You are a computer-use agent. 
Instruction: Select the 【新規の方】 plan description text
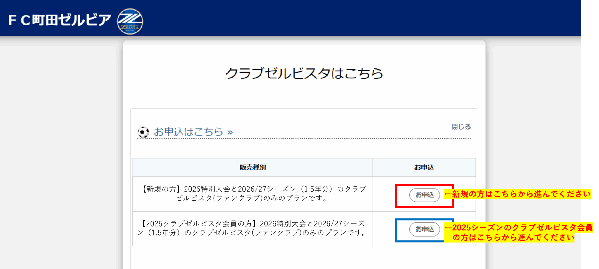(253, 193)
